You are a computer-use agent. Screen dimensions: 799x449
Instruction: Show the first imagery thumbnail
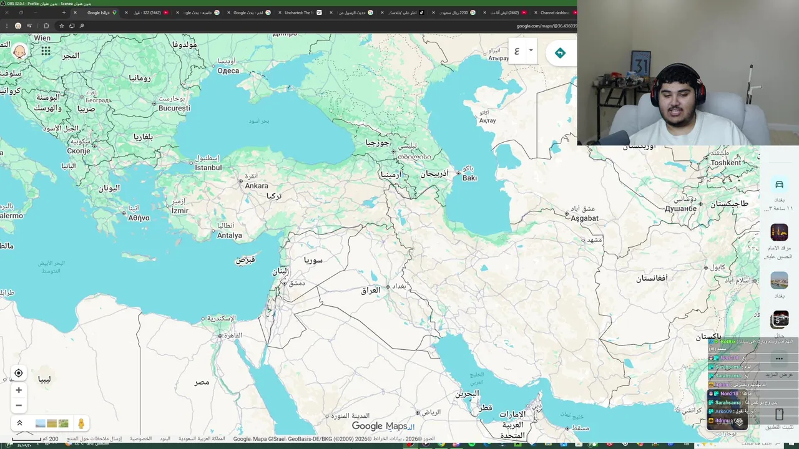(40, 423)
